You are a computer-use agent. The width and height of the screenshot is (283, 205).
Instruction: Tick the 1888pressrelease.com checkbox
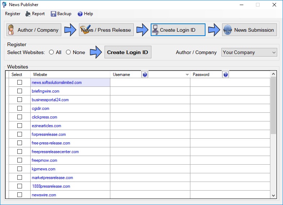pos(20,186)
